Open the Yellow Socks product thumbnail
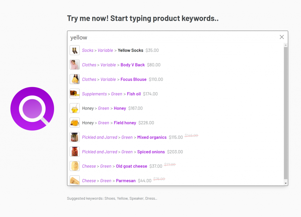 tap(75, 50)
